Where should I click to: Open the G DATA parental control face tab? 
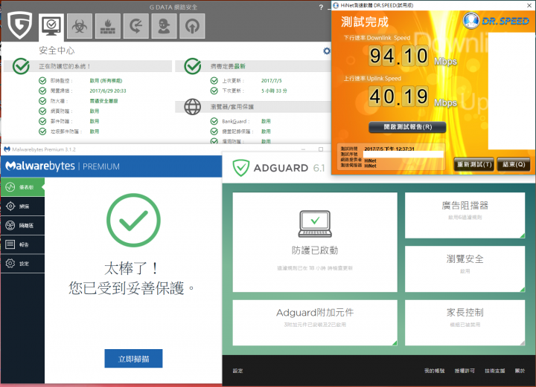pos(164,26)
